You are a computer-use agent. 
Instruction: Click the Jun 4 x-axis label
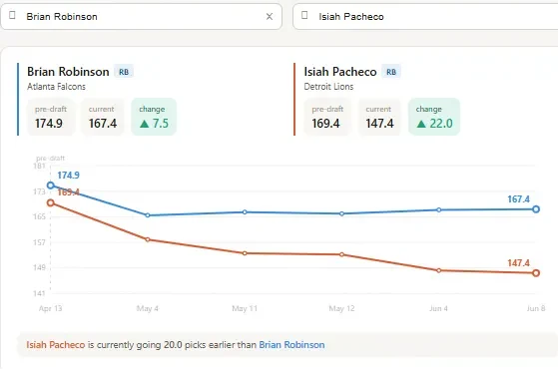pyautogui.click(x=438, y=308)
